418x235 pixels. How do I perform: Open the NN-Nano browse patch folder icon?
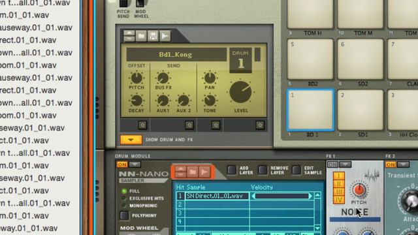193,172
